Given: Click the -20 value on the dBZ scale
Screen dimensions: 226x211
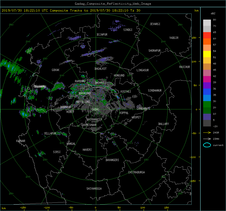Looking at the screenshot, I should (215, 126).
